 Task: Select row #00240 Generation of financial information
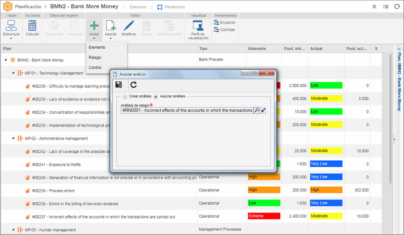click(x=191, y=178)
